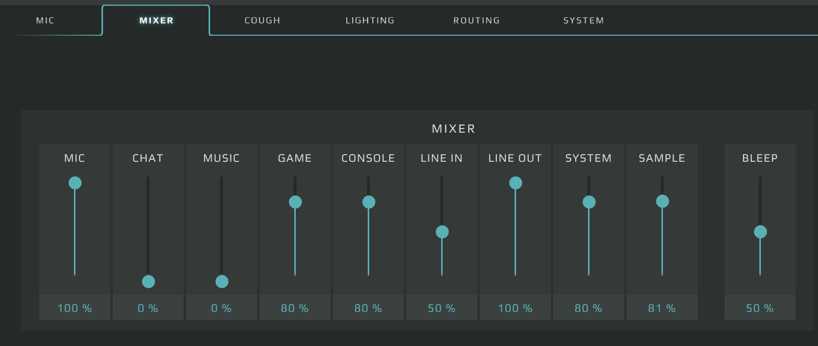Click the LINE OUT slider handle
818x346 pixels.
click(516, 183)
